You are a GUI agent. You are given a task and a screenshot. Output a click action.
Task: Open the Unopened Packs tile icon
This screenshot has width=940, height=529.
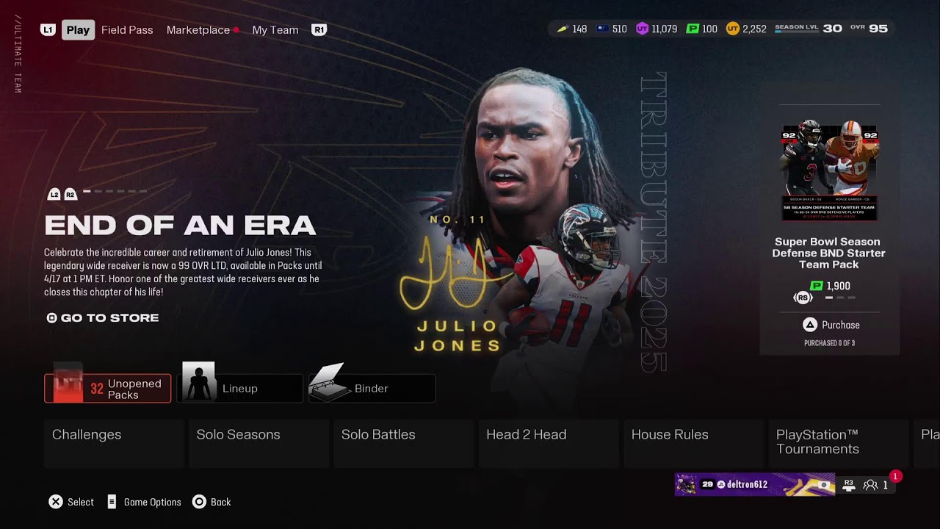68,382
